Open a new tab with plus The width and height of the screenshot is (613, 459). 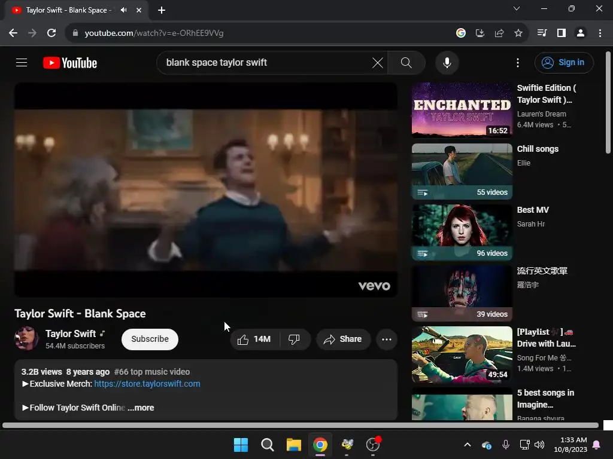162,10
